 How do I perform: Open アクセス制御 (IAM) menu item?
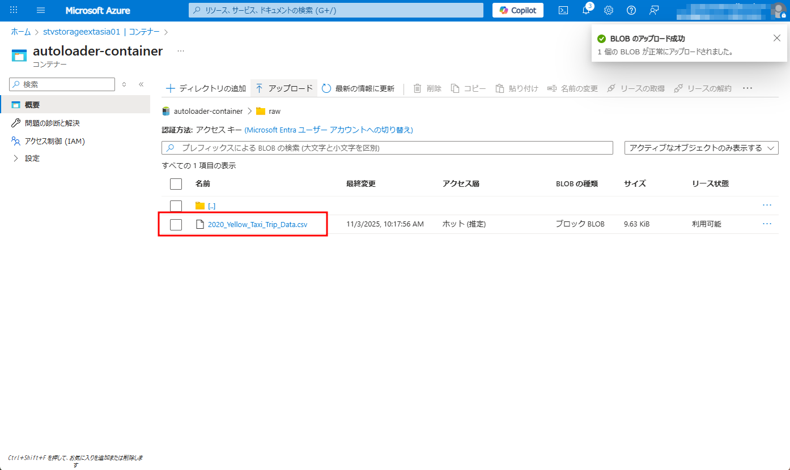coord(54,141)
